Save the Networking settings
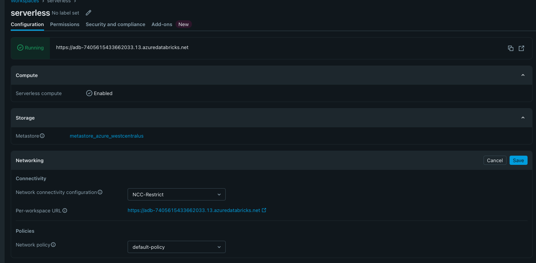Image resolution: width=536 pixels, height=263 pixels. 518,160
